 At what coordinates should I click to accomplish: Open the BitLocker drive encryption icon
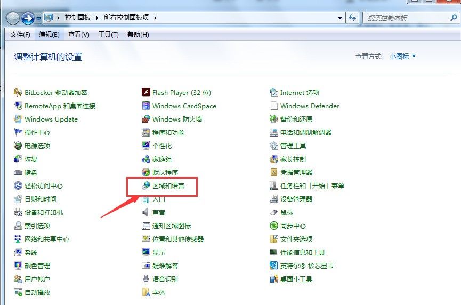18,92
